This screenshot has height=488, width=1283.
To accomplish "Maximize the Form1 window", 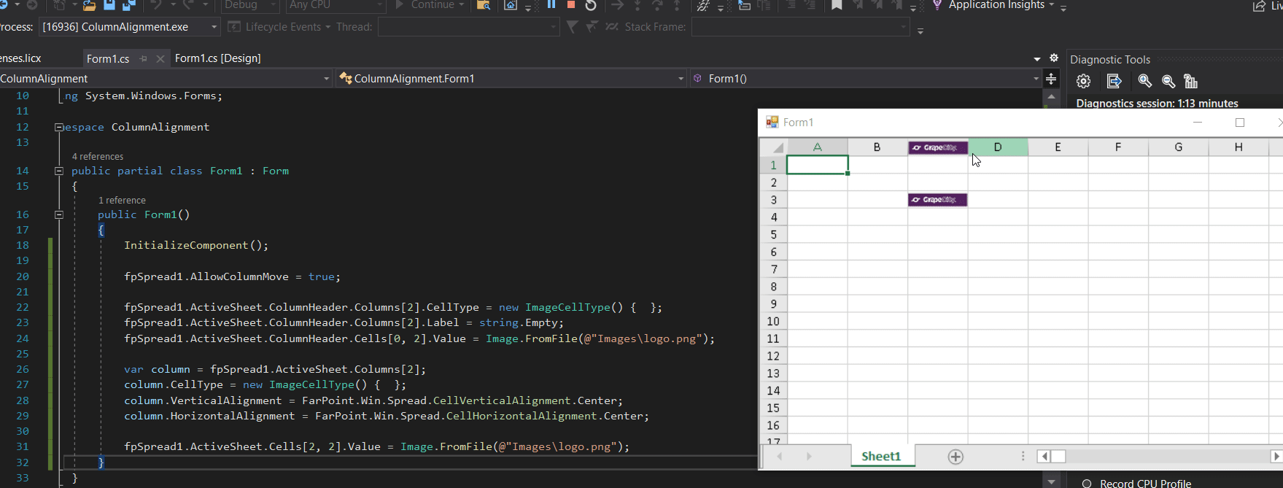I will [1239, 123].
